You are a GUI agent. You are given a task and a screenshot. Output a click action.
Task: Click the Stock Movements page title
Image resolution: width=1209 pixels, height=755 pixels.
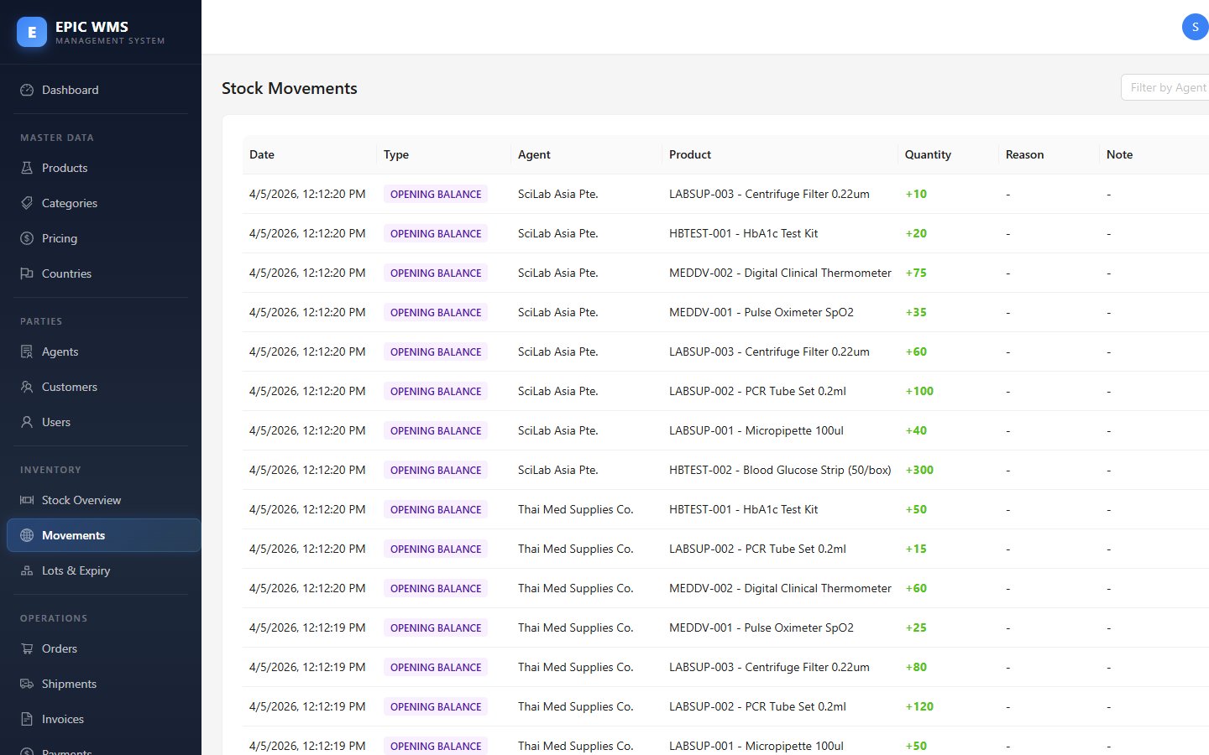pos(290,88)
